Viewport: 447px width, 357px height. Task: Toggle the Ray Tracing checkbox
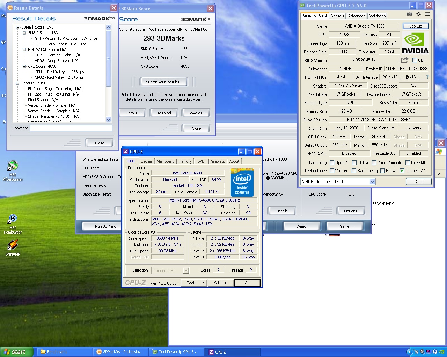click(354, 170)
